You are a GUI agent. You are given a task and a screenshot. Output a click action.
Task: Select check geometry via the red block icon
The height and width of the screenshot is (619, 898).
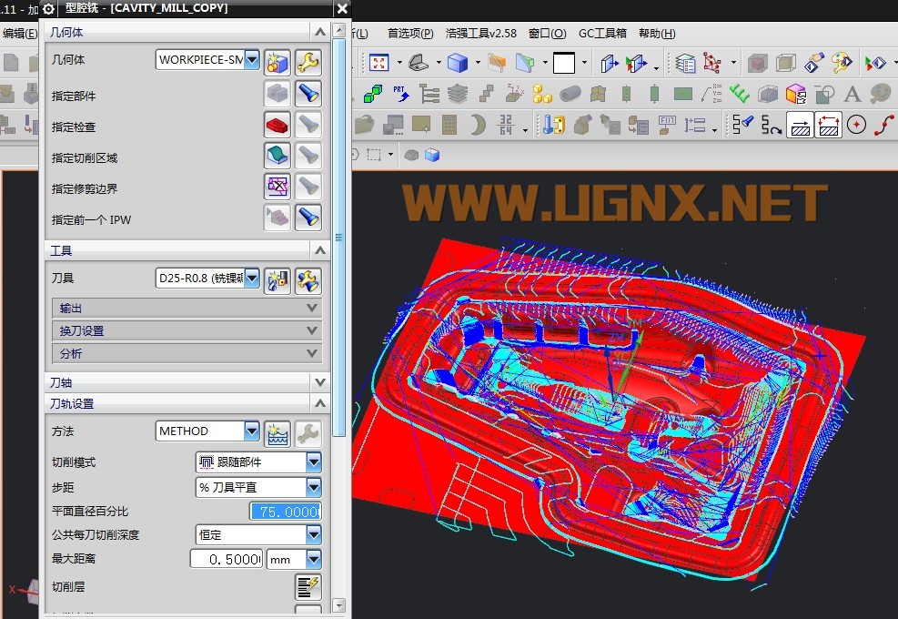(x=277, y=125)
